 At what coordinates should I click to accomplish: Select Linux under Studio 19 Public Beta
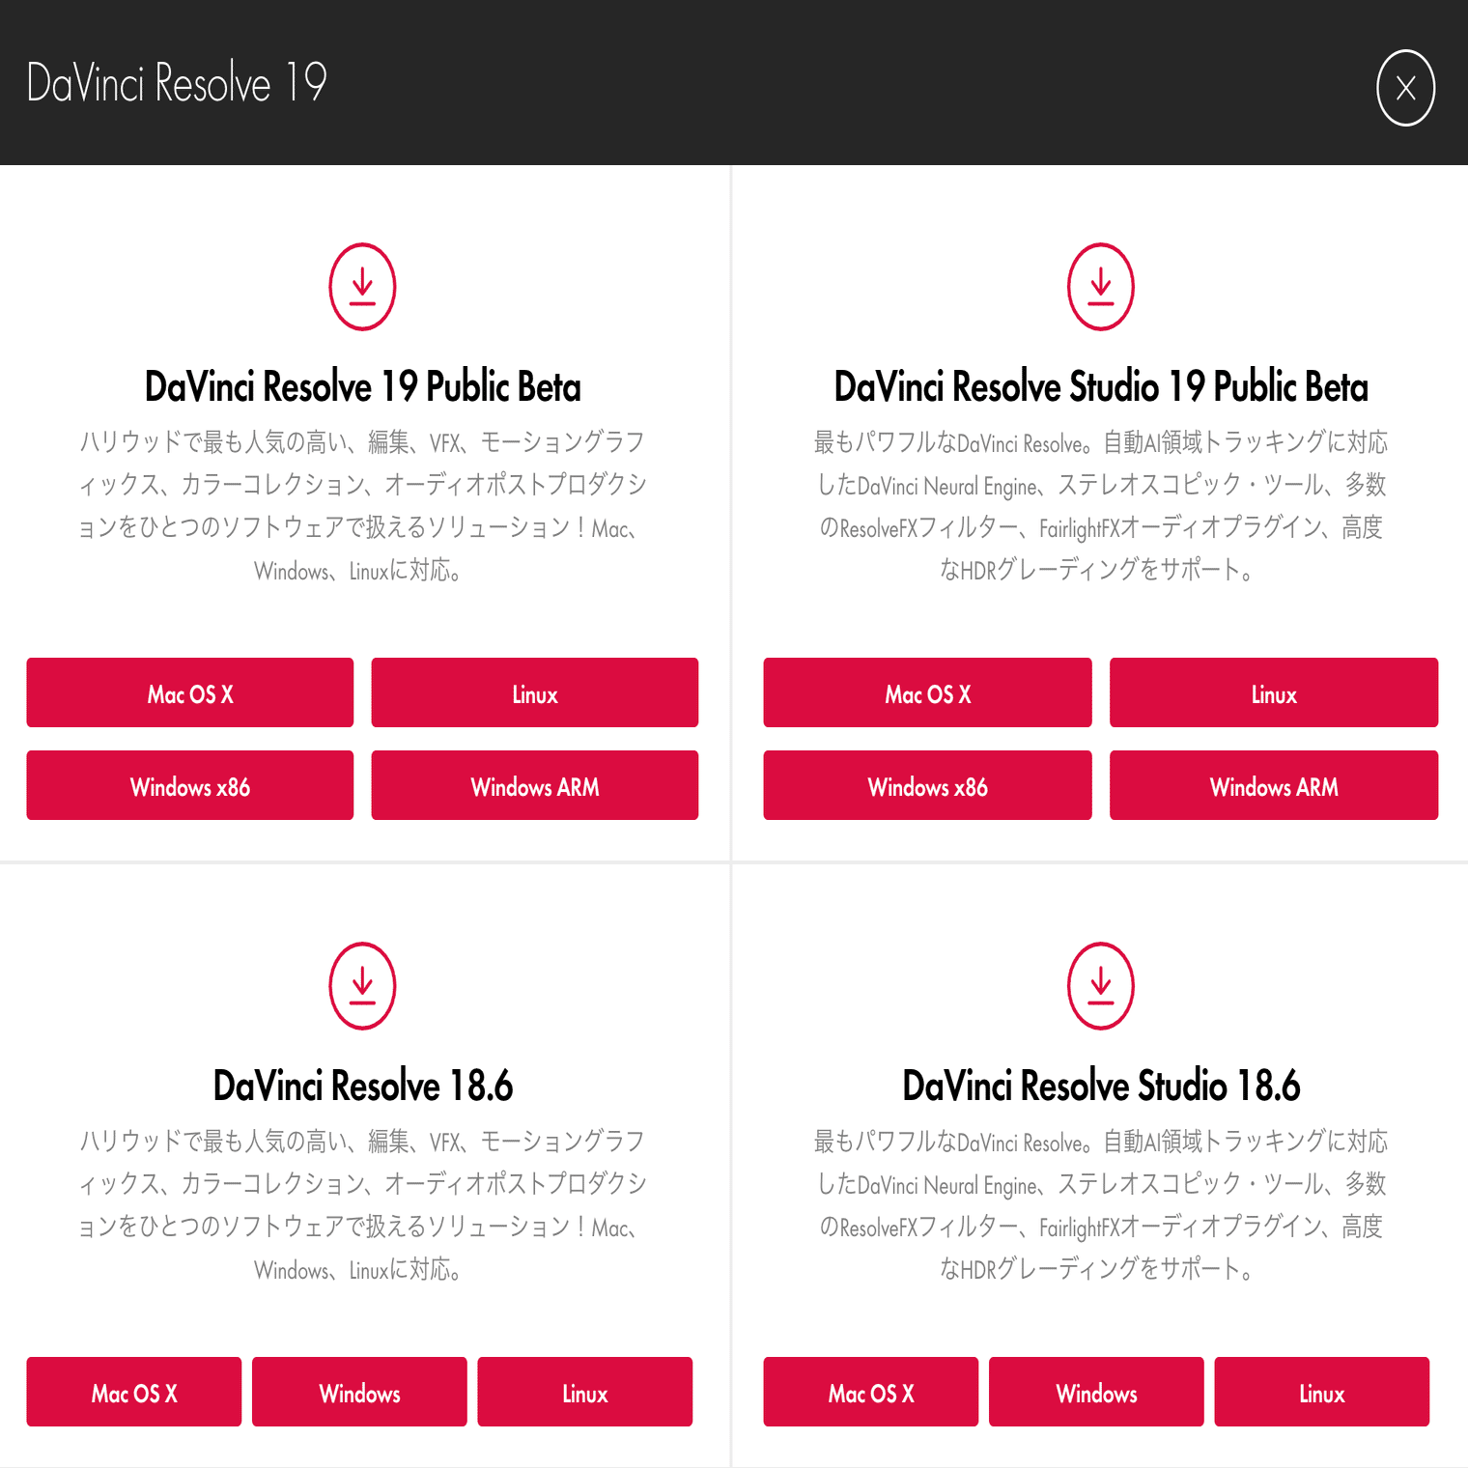coord(1273,692)
